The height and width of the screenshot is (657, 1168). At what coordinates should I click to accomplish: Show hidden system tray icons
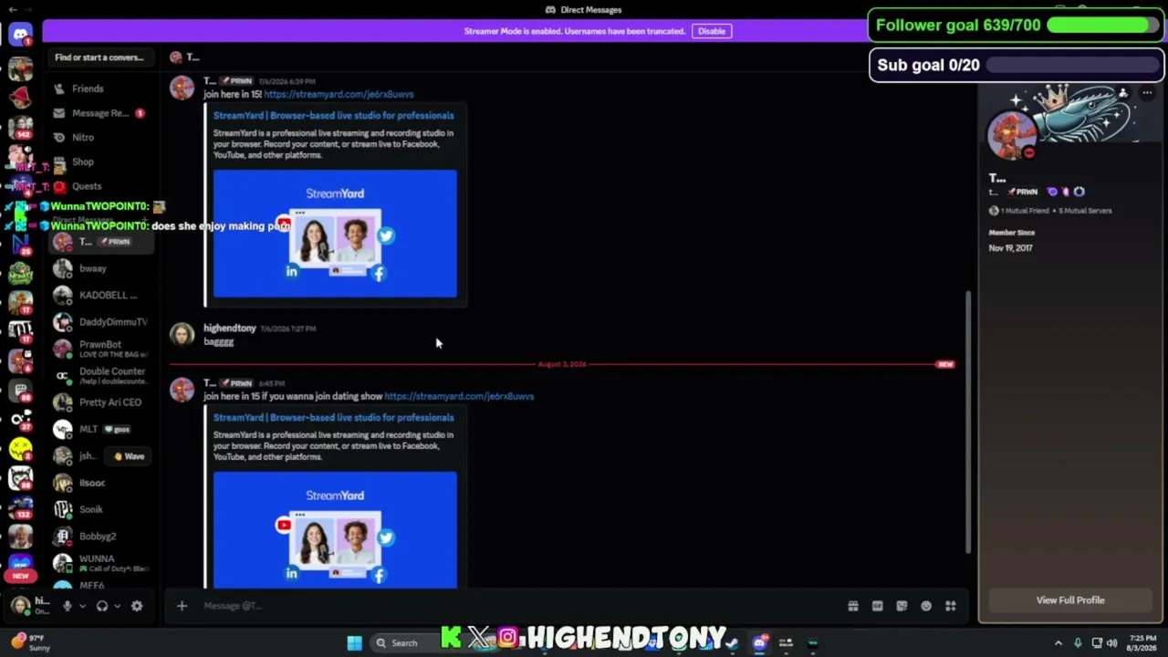click(1058, 642)
